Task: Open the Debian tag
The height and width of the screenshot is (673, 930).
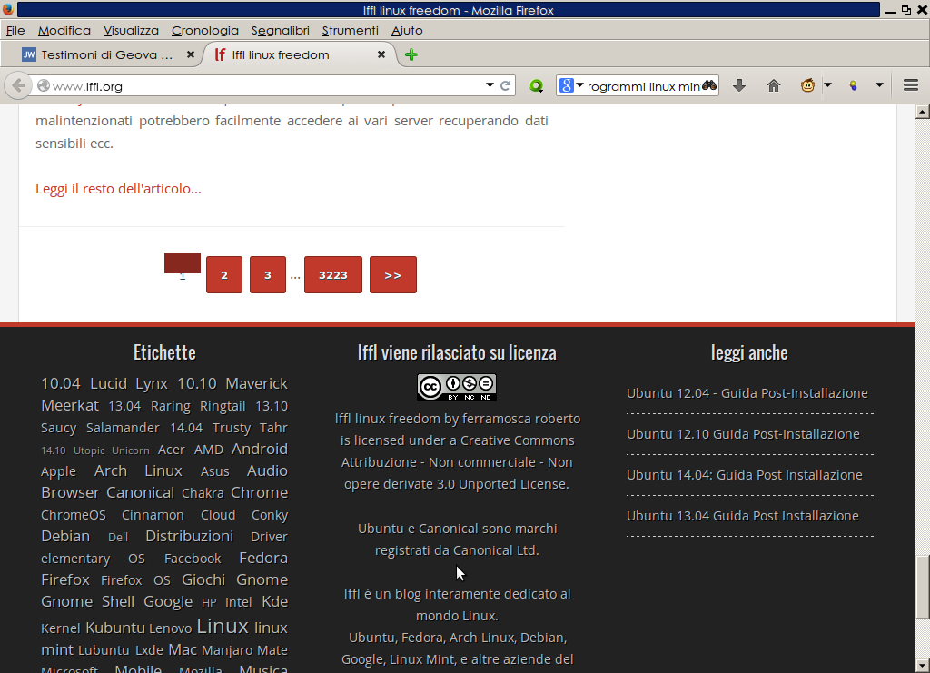Action: point(65,536)
